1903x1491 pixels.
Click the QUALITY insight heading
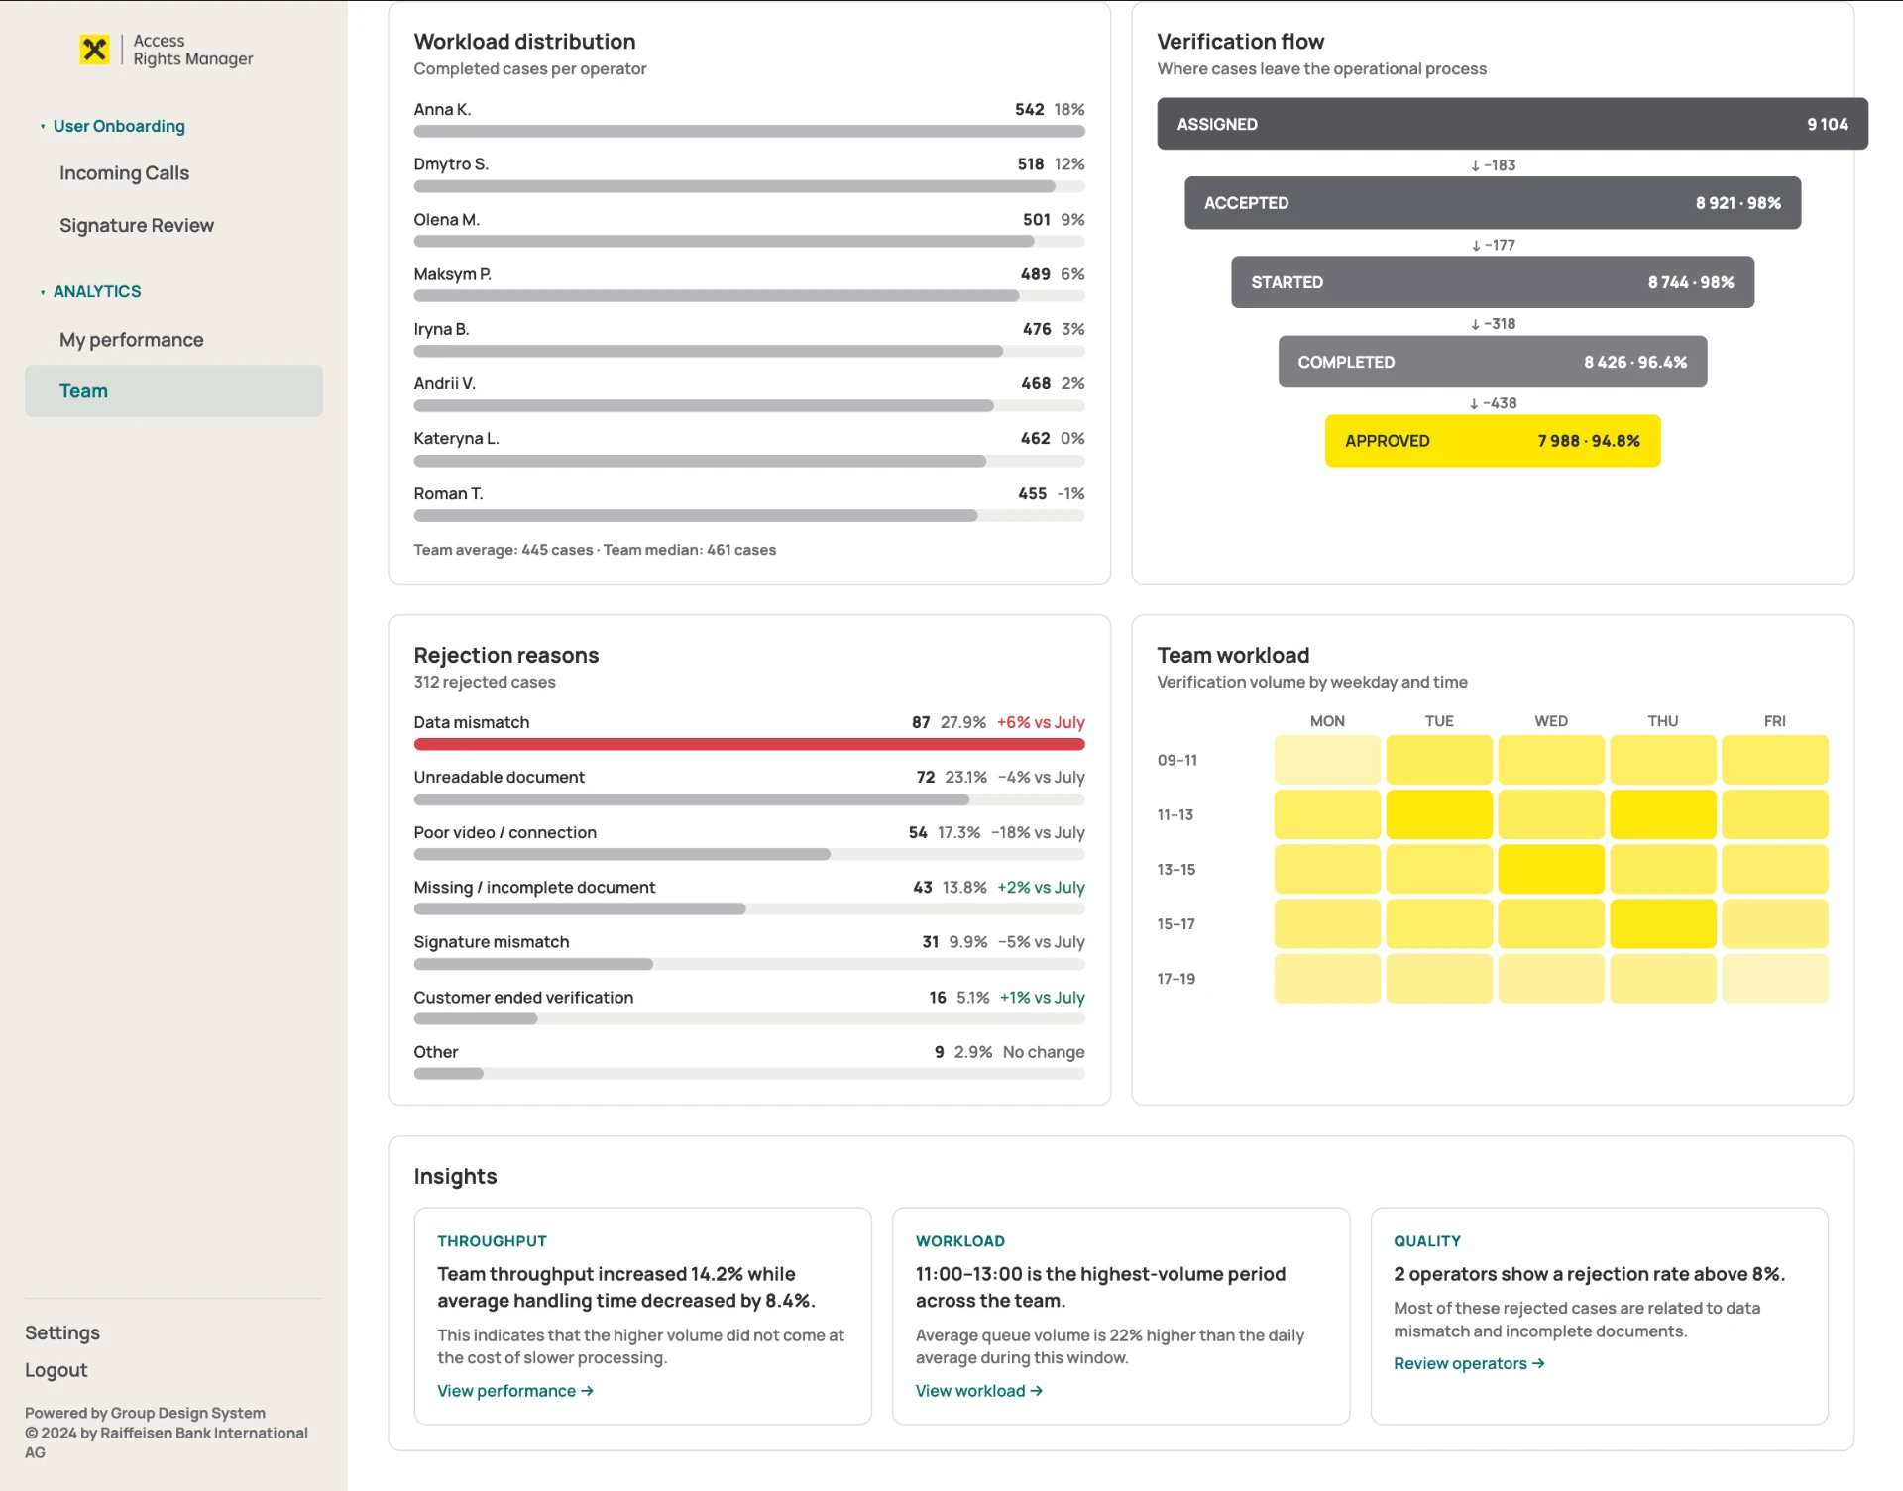click(x=1427, y=1241)
